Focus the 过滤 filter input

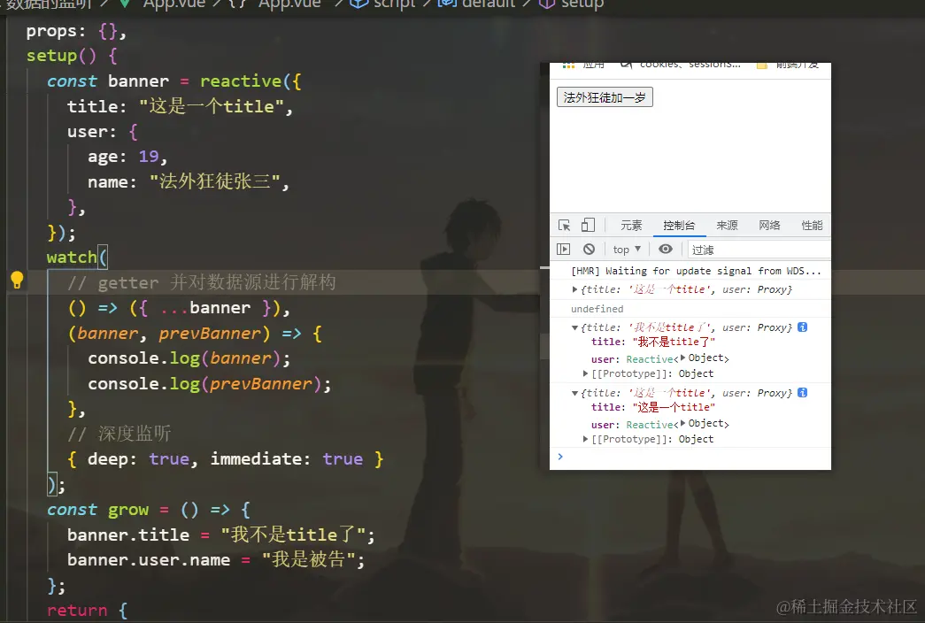(x=758, y=250)
